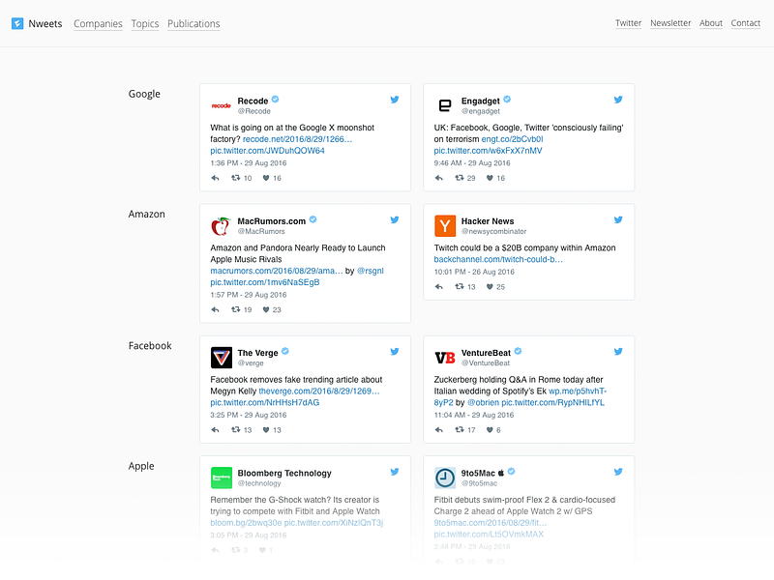Screen dimensions: 774x580
Task: Click the @rsgnl mention in MacRumors tweet
Action: click(371, 271)
